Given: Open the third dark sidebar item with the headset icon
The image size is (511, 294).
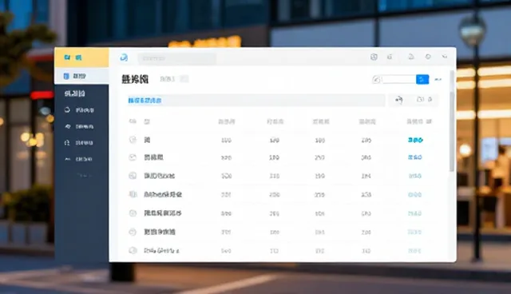Looking at the screenshot, I should [x=80, y=143].
